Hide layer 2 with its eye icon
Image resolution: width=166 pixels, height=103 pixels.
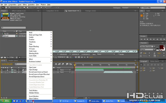[2, 72]
